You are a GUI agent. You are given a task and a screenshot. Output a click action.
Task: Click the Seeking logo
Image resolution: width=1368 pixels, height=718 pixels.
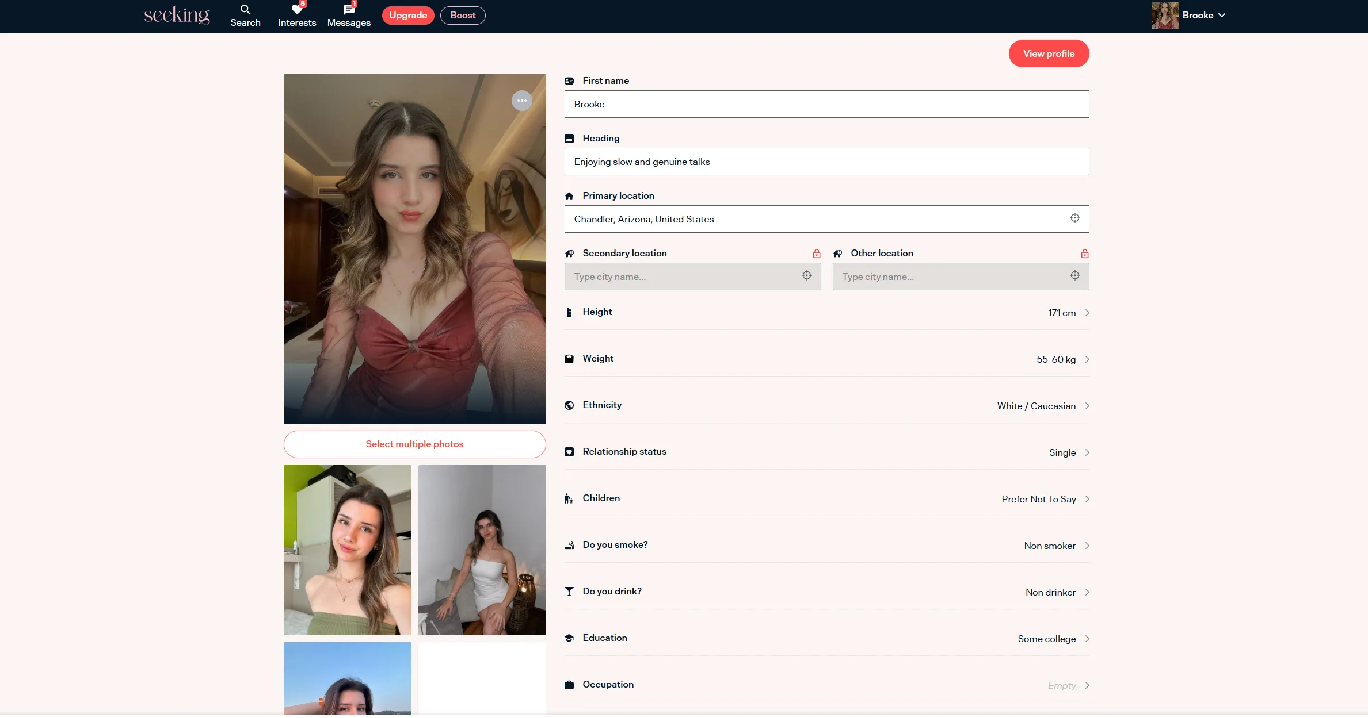(x=177, y=15)
